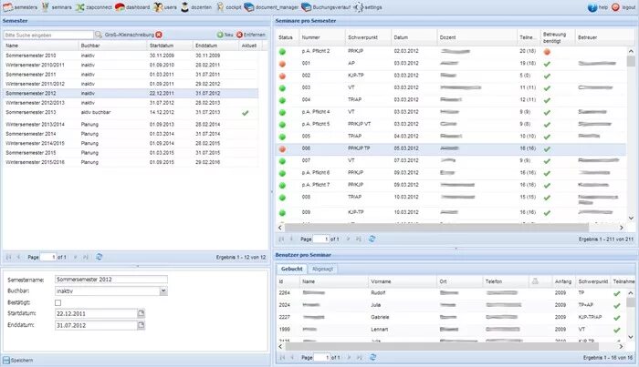Sort Seminare grid by Datum column
The height and width of the screenshot is (367, 639).
click(x=414, y=37)
